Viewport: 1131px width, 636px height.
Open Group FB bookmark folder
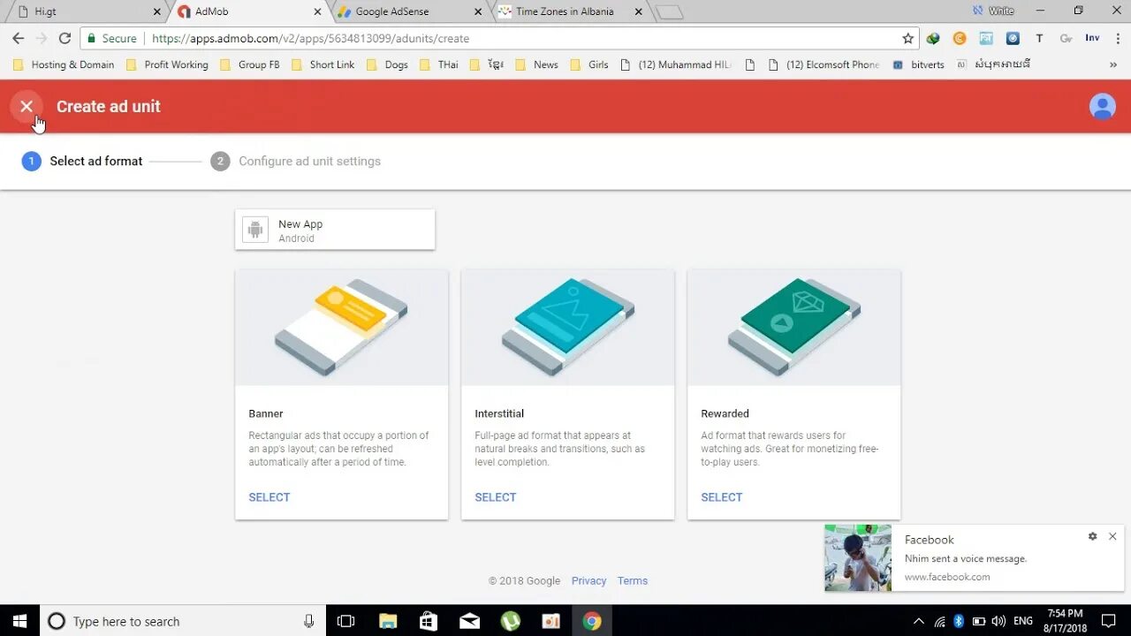tap(250, 64)
